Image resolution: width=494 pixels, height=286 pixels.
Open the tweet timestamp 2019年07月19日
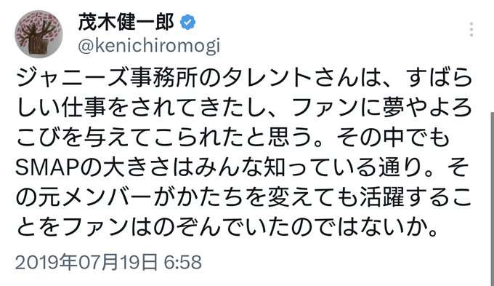pos(86,262)
